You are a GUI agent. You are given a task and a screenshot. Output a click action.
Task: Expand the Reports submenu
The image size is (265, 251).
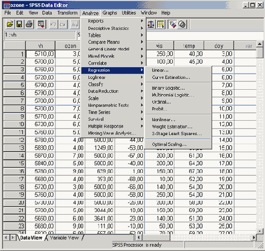point(113,21)
